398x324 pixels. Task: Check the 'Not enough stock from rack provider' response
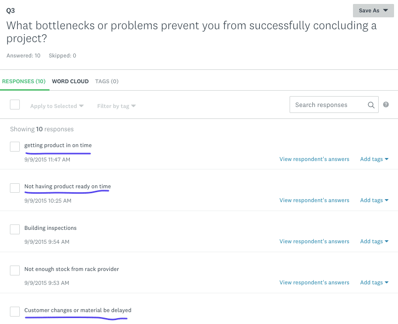(x=14, y=270)
